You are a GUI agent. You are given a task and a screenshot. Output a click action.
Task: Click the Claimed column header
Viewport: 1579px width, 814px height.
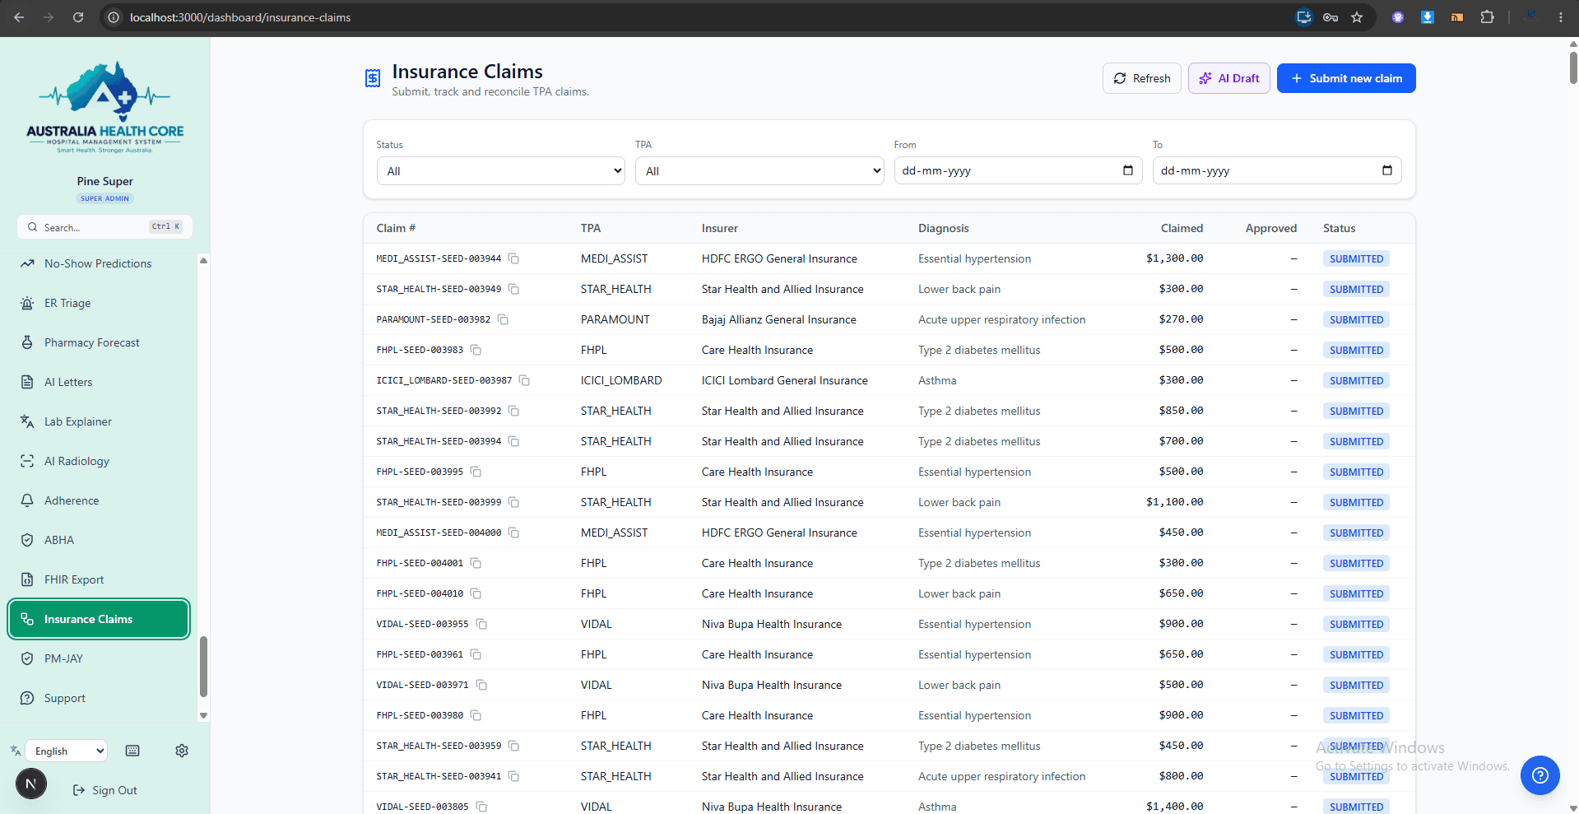click(x=1182, y=228)
